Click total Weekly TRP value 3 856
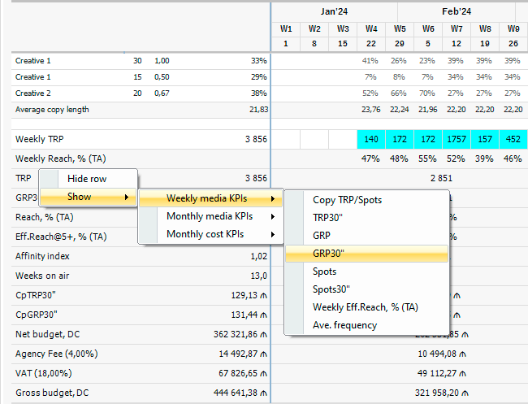This screenshot has width=528, height=404. [x=256, y=139]
